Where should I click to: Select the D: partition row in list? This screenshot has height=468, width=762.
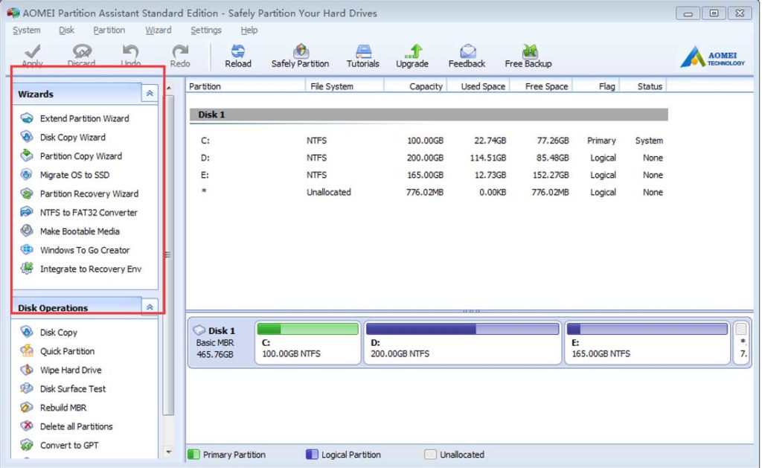[429, 158]
